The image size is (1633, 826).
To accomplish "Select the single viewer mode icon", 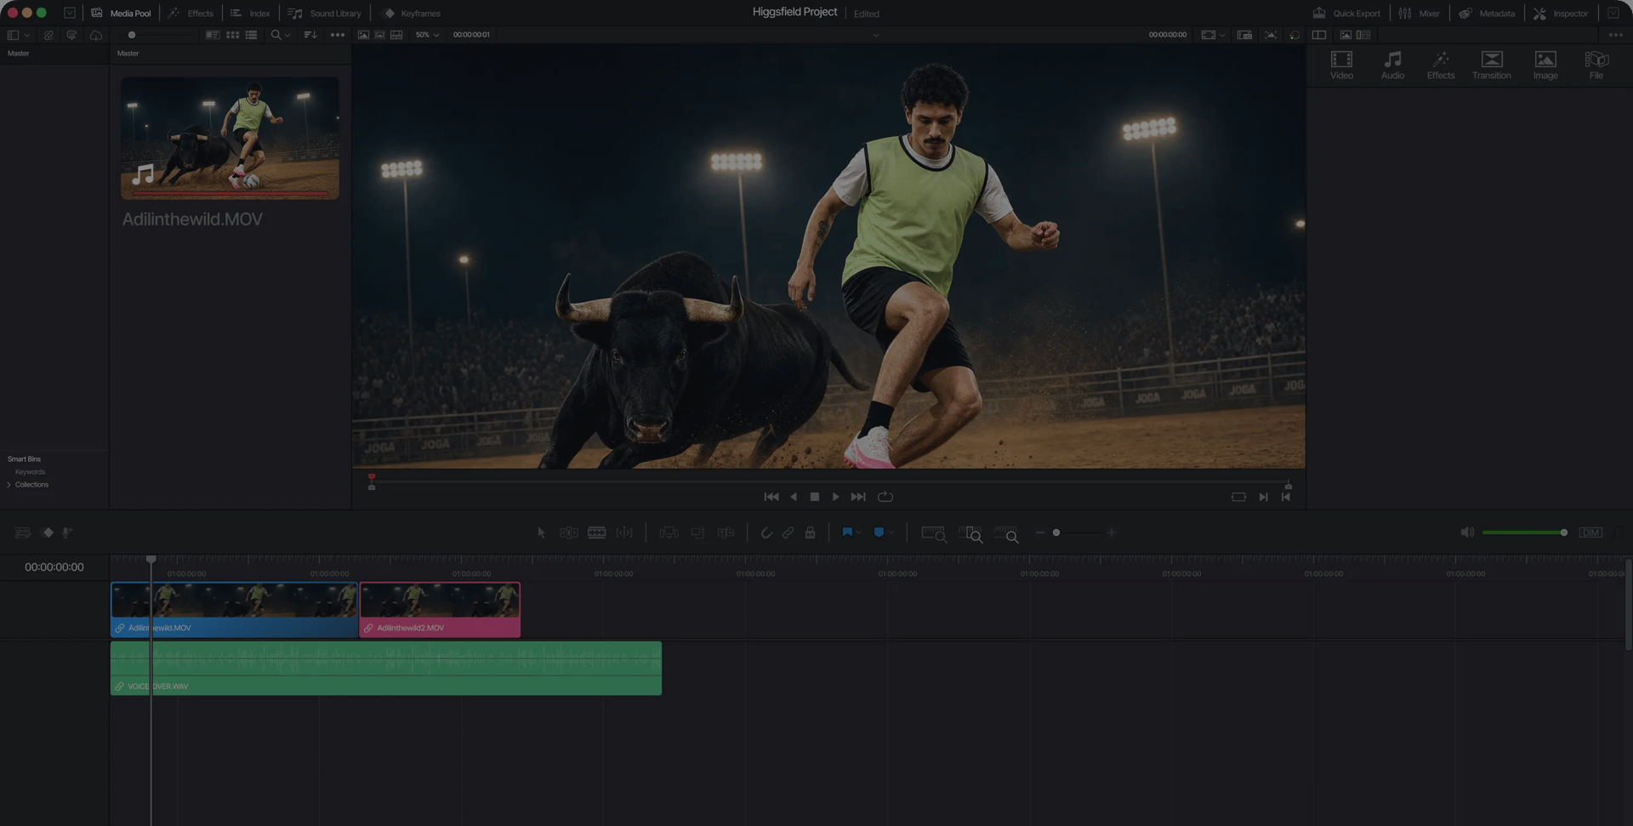I will (363, 35).
